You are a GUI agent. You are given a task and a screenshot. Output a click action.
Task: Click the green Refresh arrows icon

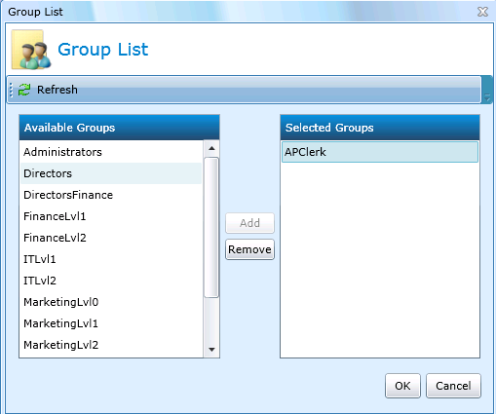24,90
